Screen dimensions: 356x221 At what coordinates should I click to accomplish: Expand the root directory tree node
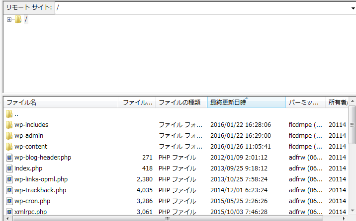tap(9, 20)
